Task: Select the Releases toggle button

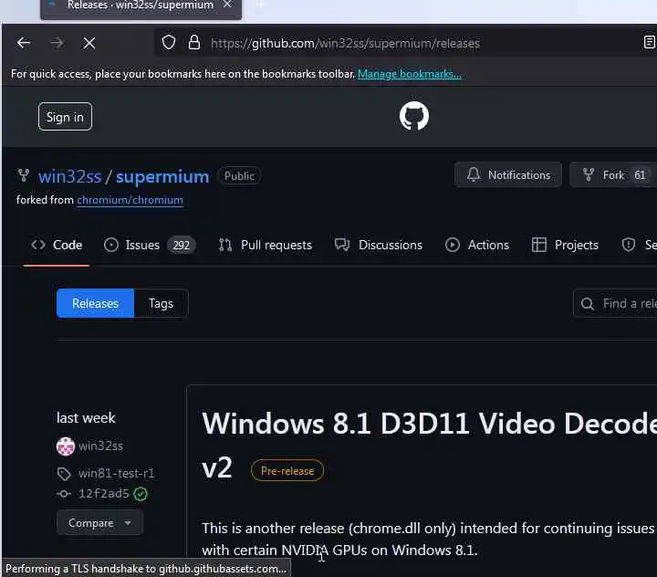Action: 95,303
